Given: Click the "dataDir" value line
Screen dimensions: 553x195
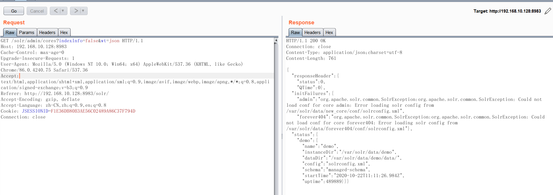Looking at the screenshot, I should [352, 158].
